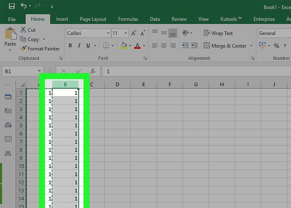
Task: Open the Clipboard dialog launcher
Action: click(61, 58)
